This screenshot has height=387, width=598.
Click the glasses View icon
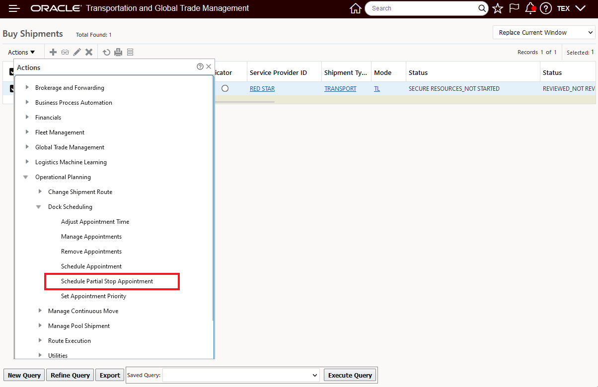click(x=65, y=52)
